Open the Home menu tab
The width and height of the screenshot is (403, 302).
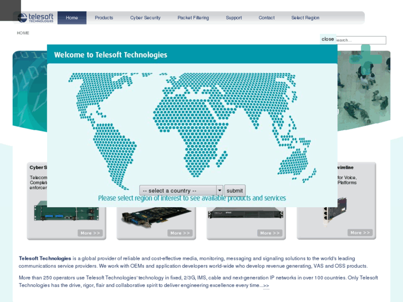pyautogui.click(x=72, y=18)
